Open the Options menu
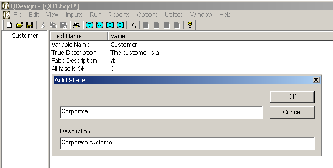 click(x=148, y=15)
